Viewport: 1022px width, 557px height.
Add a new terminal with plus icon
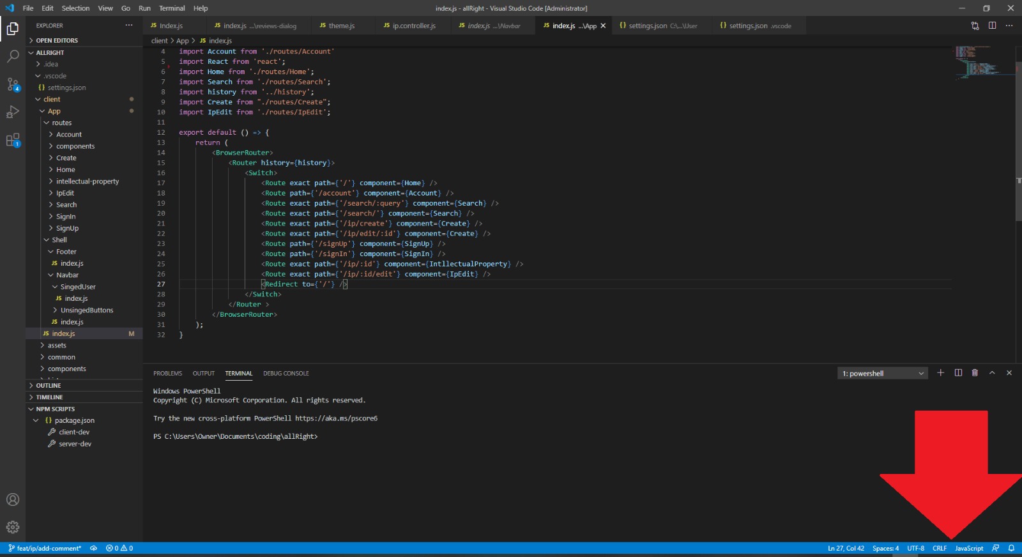click(x=940, y=373)
